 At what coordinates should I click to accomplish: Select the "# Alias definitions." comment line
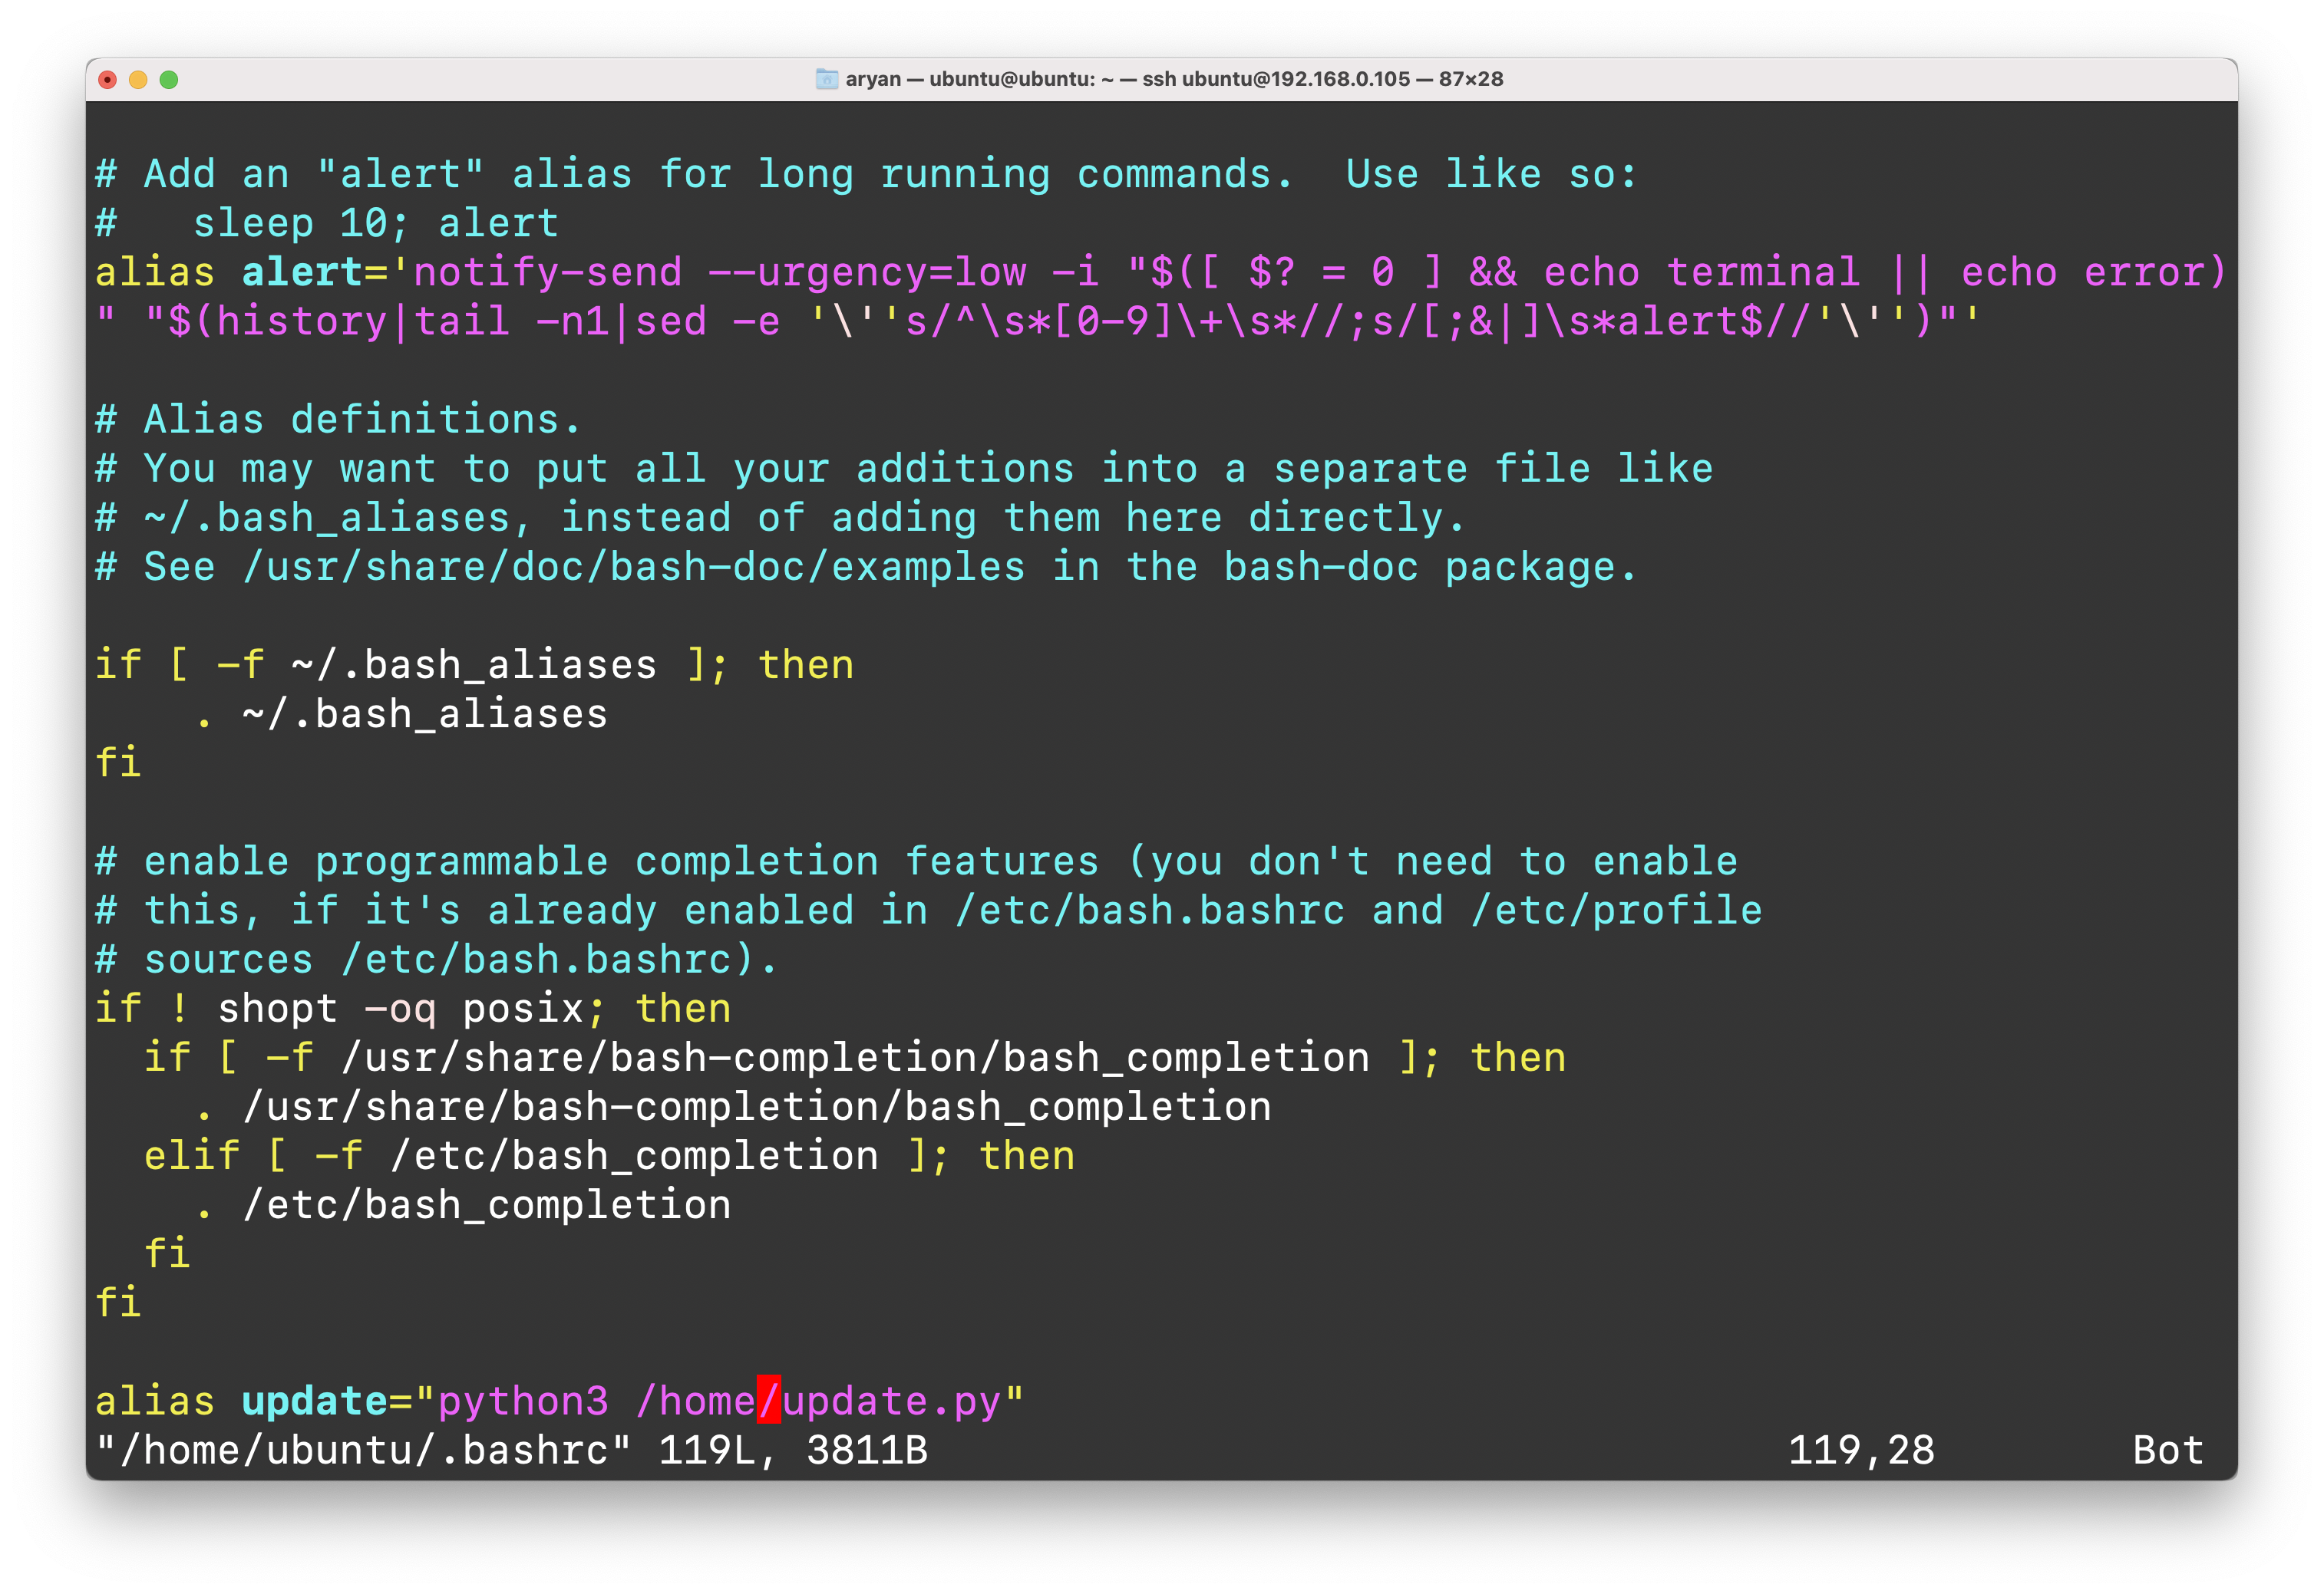point(337,419)
